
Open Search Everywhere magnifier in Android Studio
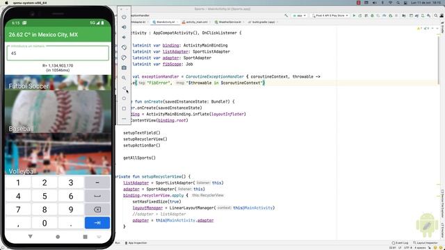[x=436, y=15]
